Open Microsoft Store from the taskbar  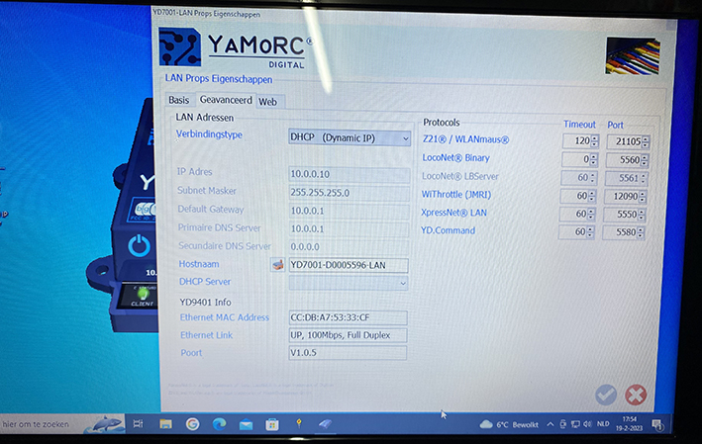point(271,424)
